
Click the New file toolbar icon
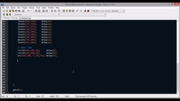tap(4, 11)
